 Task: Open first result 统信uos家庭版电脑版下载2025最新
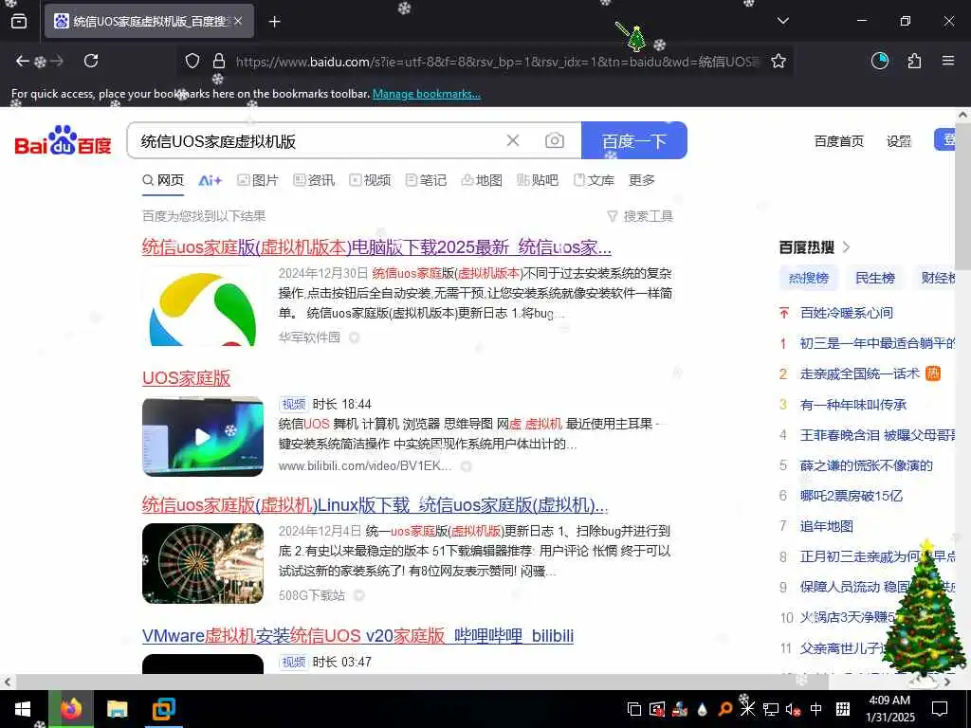[376, 247]
